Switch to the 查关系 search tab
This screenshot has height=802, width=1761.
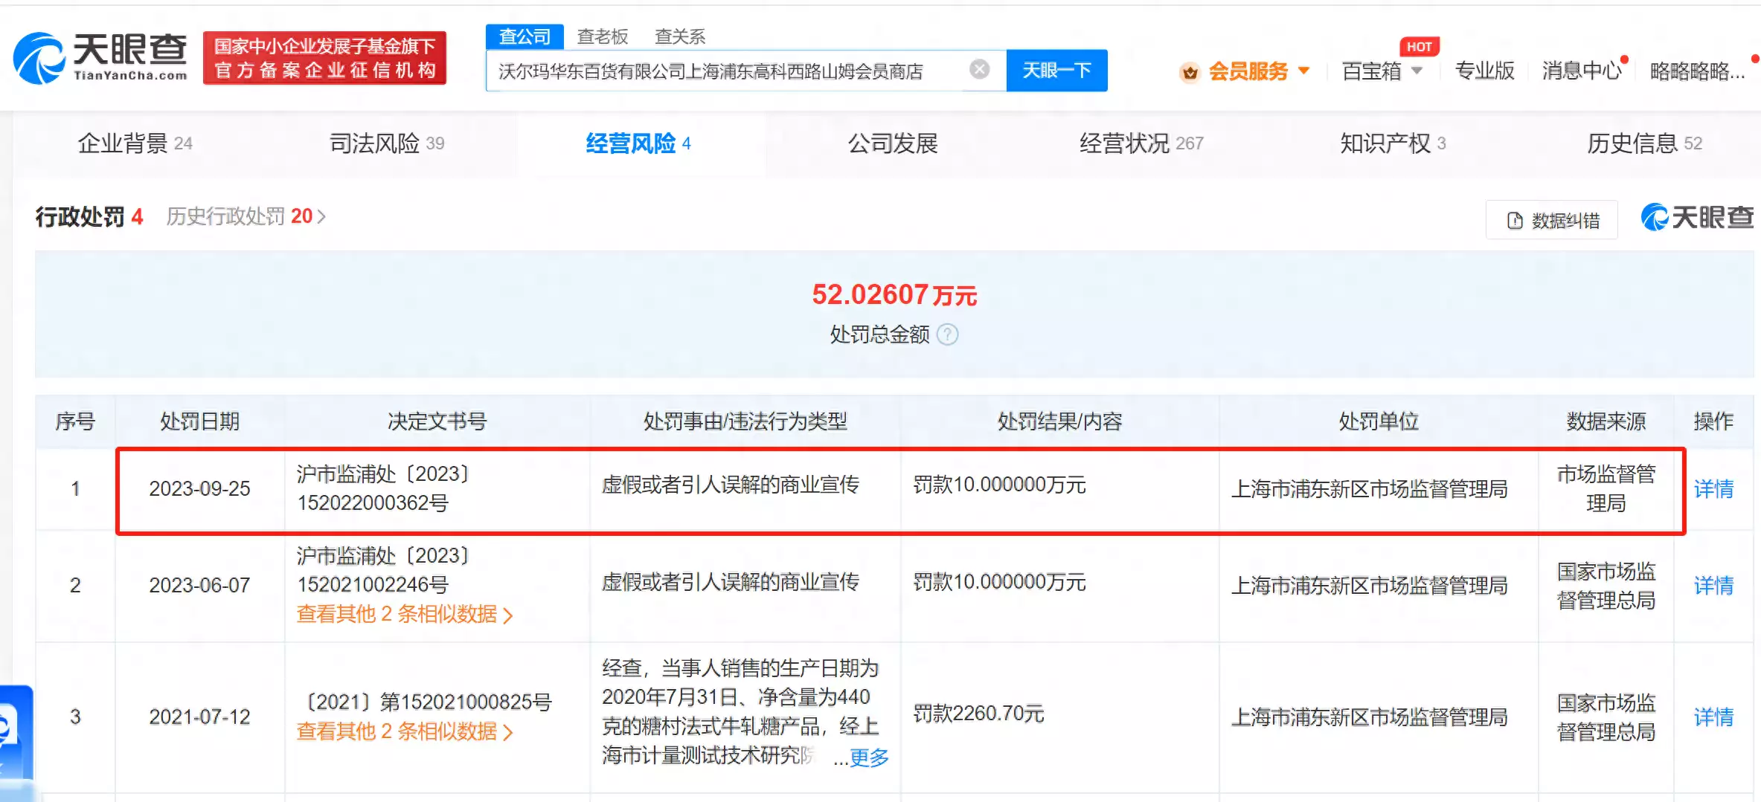coord(680,36)
